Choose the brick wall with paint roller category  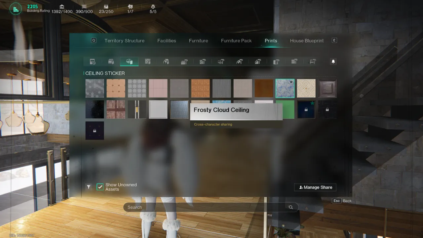pos(203,61)
